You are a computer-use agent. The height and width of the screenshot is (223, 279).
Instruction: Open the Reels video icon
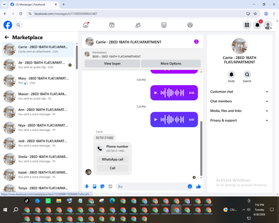click(x=112, y=25)
